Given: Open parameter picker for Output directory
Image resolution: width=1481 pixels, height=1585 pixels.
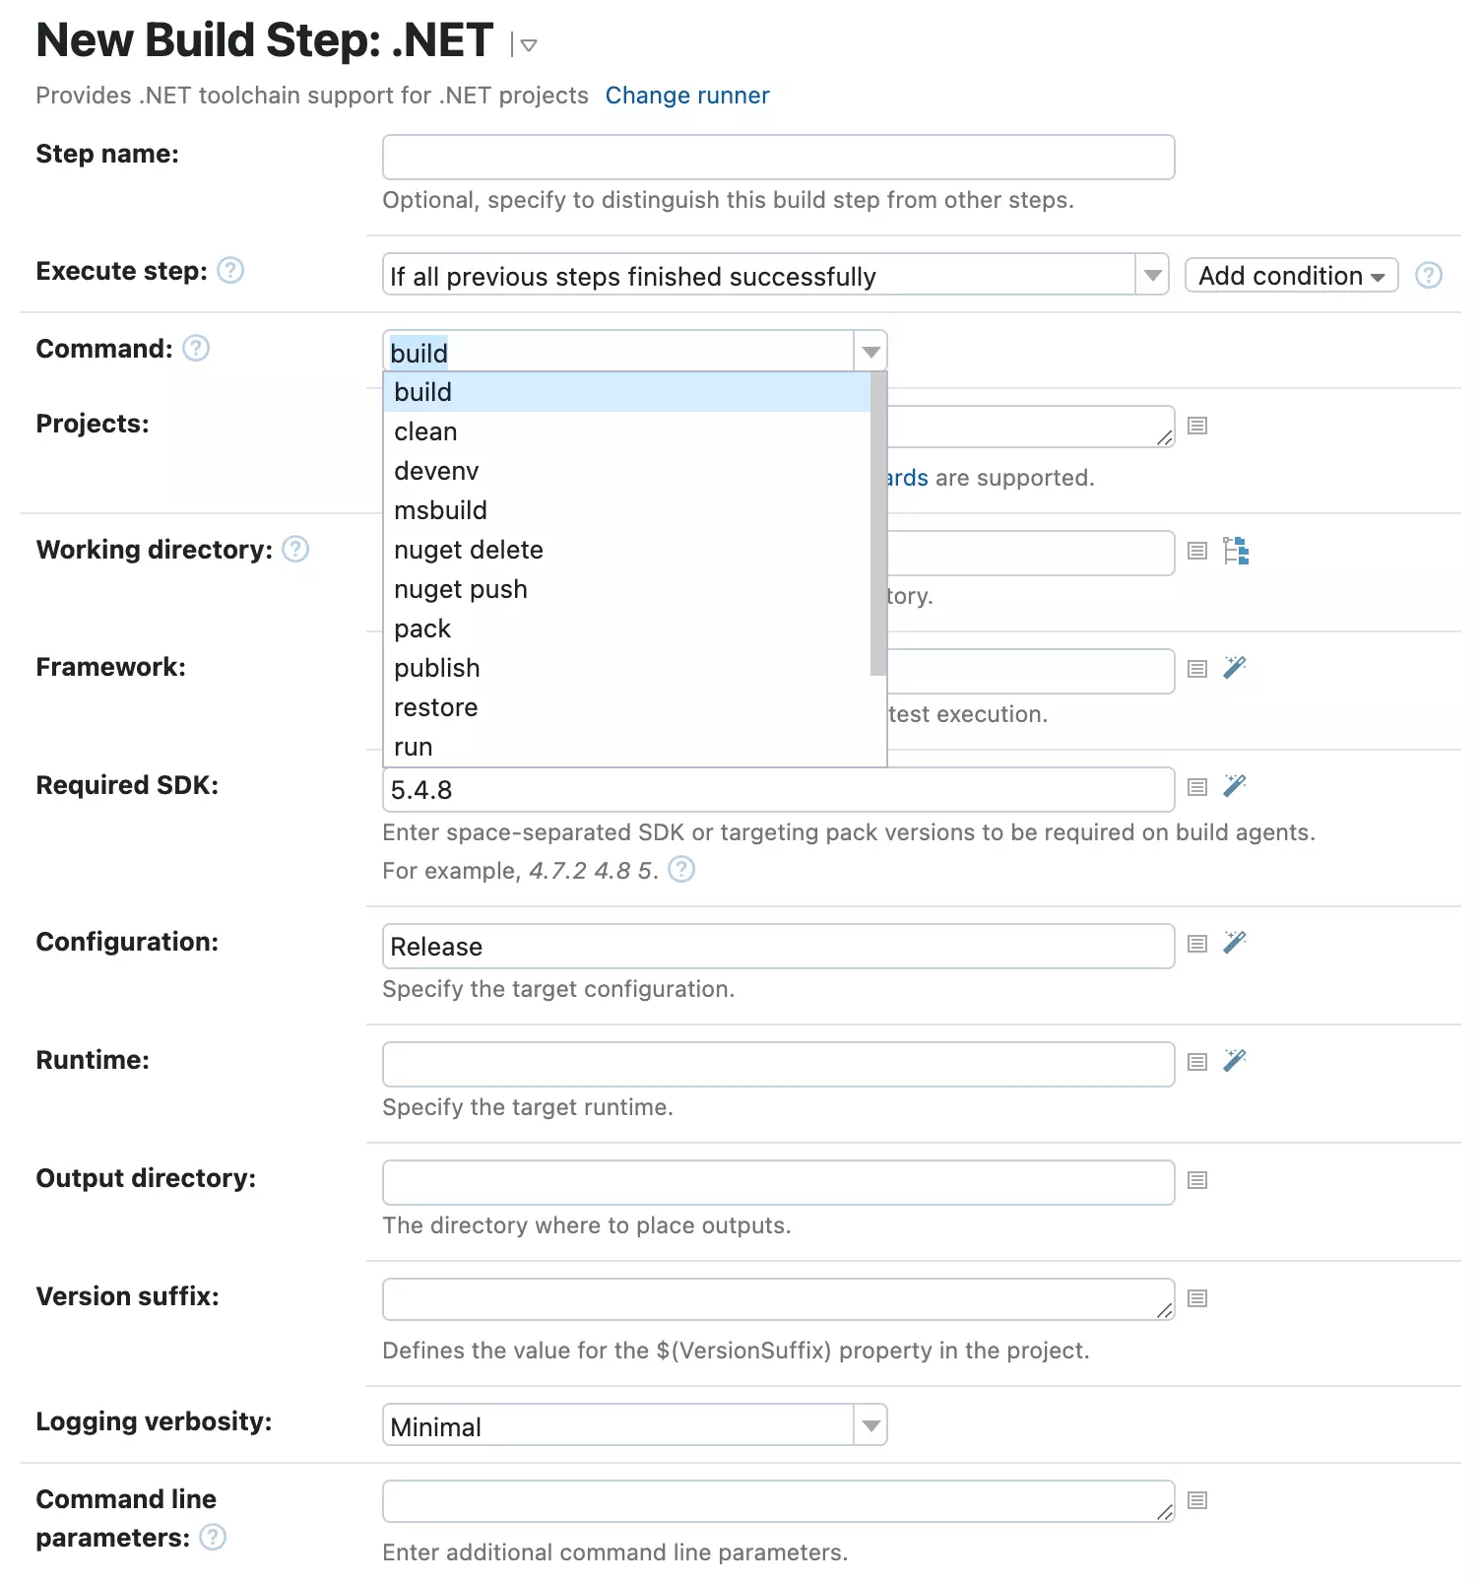Looking at the screenshot, I should click(x=1196, y=1180).
